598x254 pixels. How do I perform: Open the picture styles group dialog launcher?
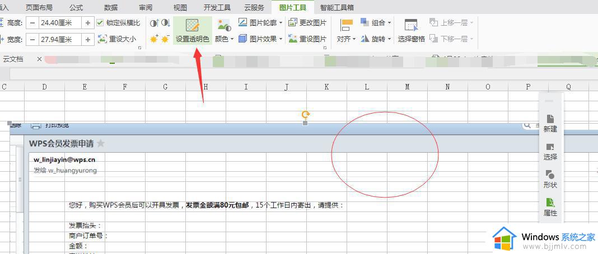point(325,48)
